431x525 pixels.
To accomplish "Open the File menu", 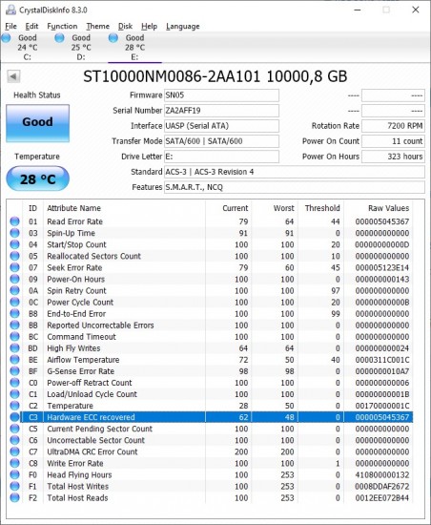I will pos(10,26).
